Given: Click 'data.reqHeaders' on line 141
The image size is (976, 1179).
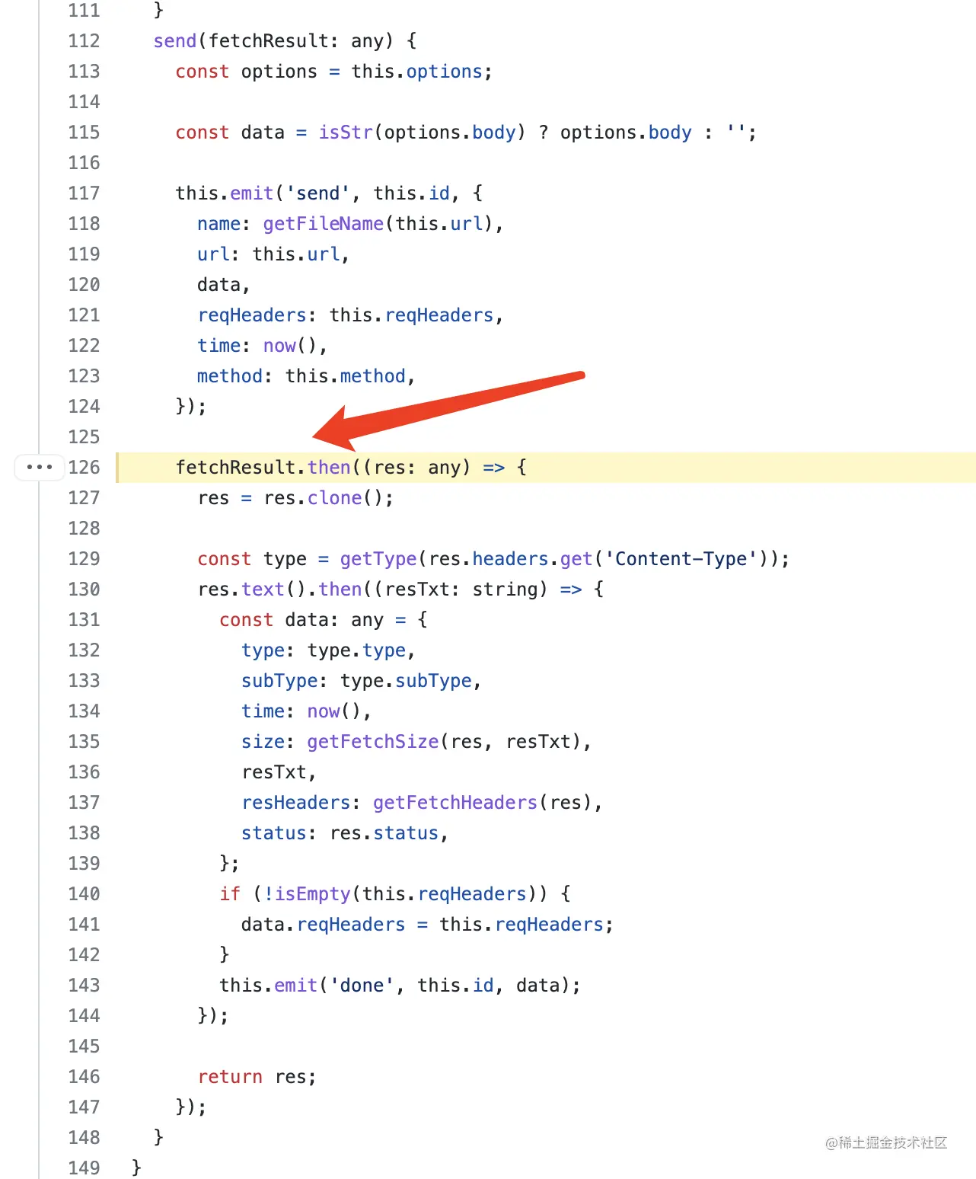Looking at the screenshot, I should pos(324,924).
